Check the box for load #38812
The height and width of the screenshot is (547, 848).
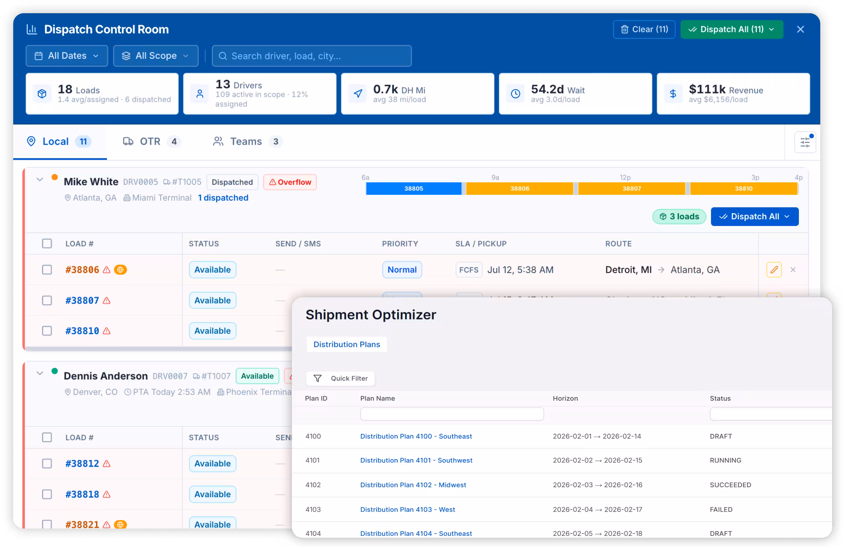pyautogui.click(x=47, y=463)
